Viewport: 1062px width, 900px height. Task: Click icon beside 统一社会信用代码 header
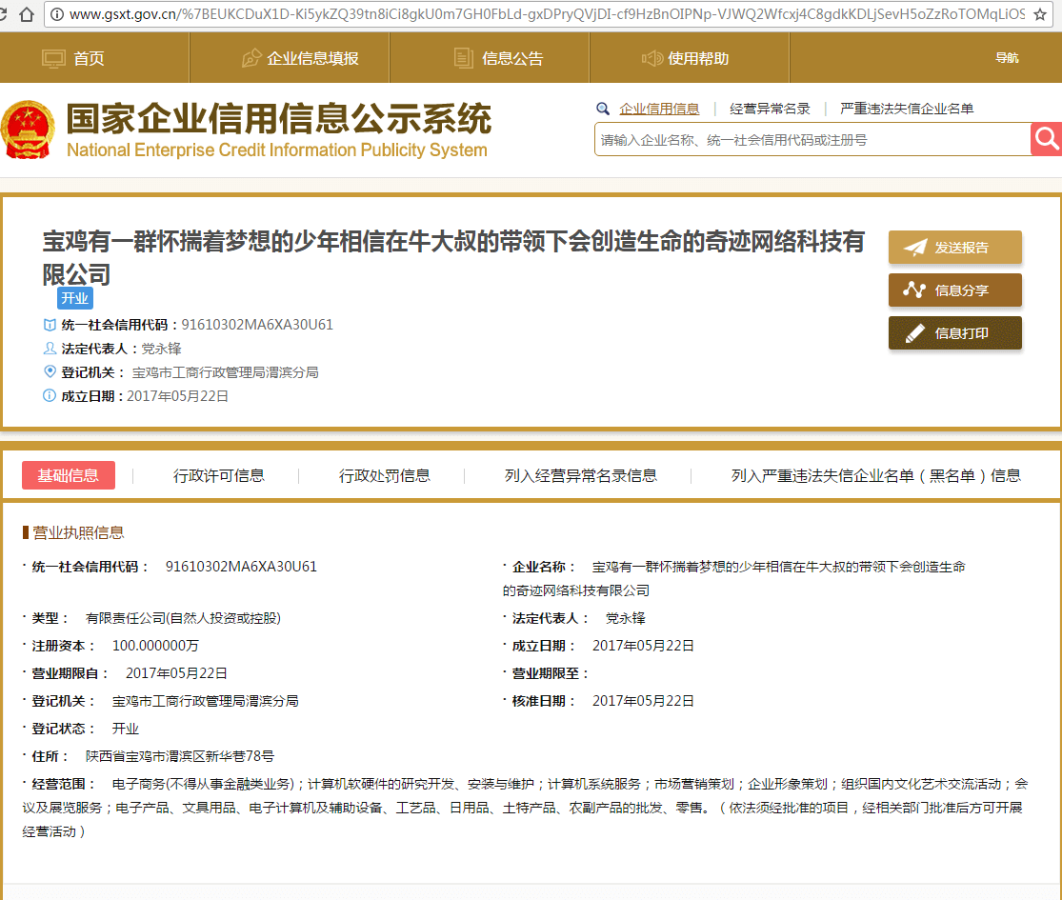(x=50, y=325)
